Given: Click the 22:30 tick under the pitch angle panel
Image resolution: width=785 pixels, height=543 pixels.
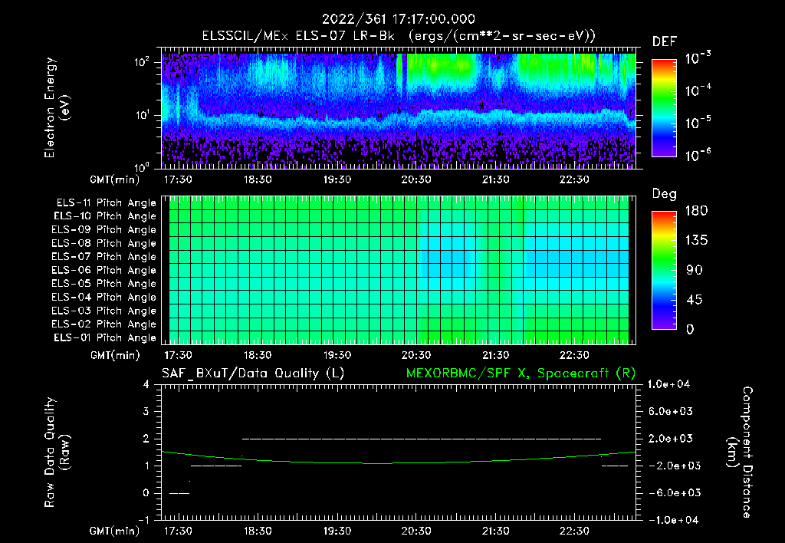Looking at the screenshot, I should 574,355.
